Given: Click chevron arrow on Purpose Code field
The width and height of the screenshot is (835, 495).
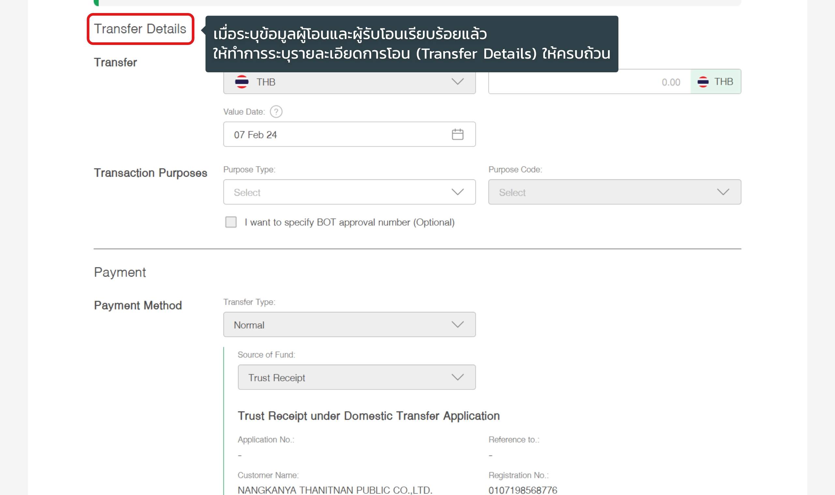Looking at the screenshot, I should pyautogui.click(x=723, y=192).
